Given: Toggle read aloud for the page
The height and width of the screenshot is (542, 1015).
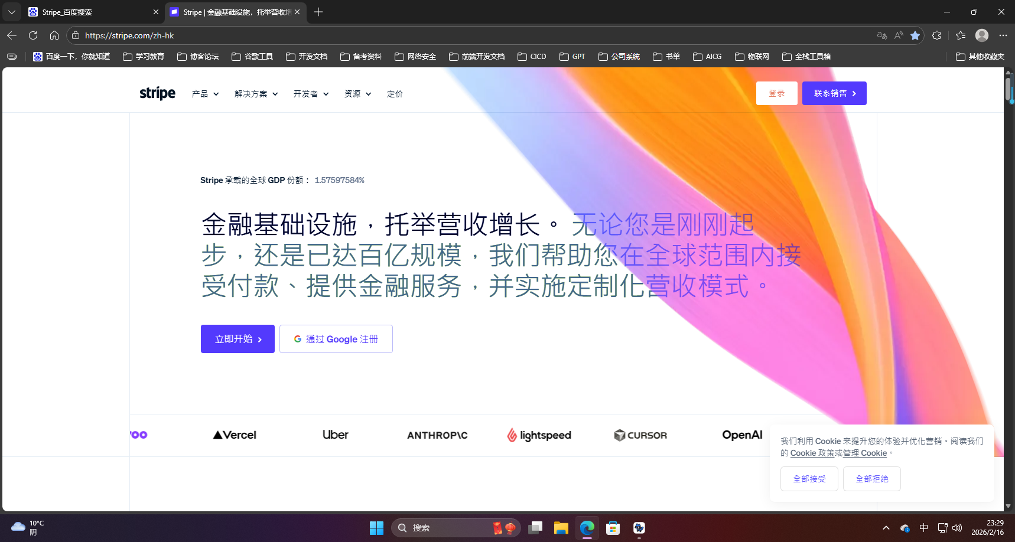Looking at the screenshot, I should tap(899, 35).
